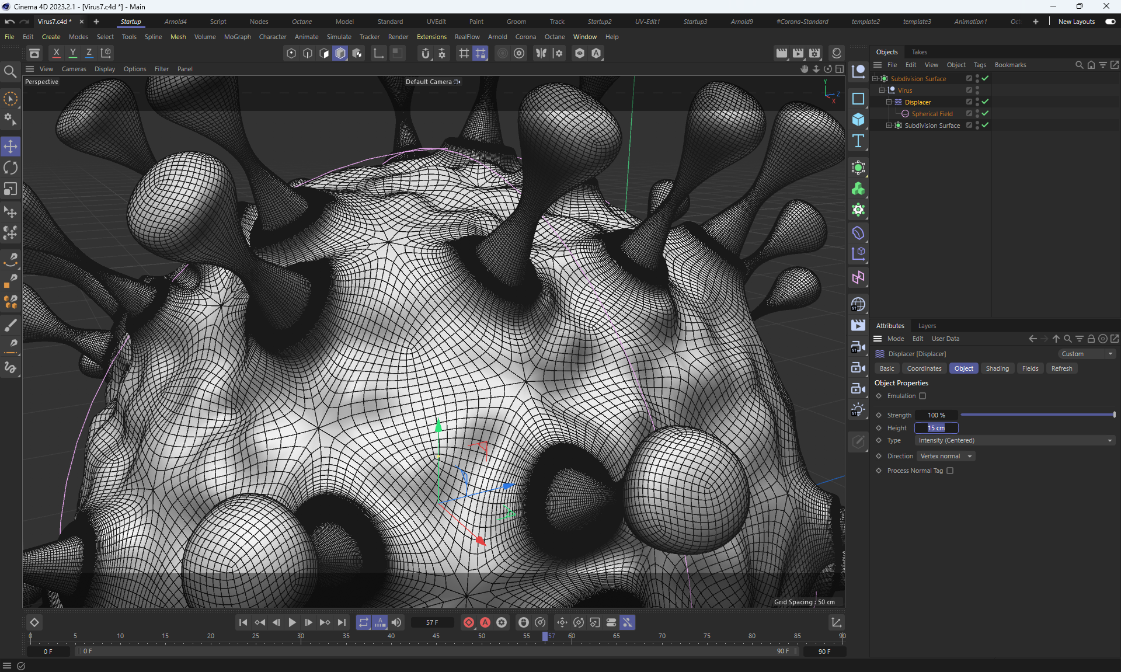Click the Refresh tab button
This screenshot has width=1121, height=672.
pyautogui.click(x=1061, y=368)
